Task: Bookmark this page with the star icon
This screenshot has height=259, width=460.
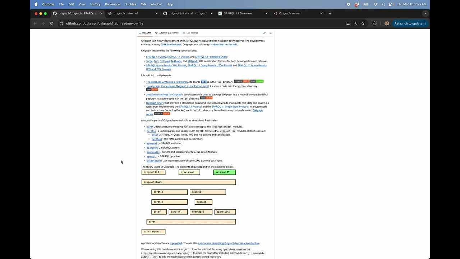Action: tap(363, 23)
